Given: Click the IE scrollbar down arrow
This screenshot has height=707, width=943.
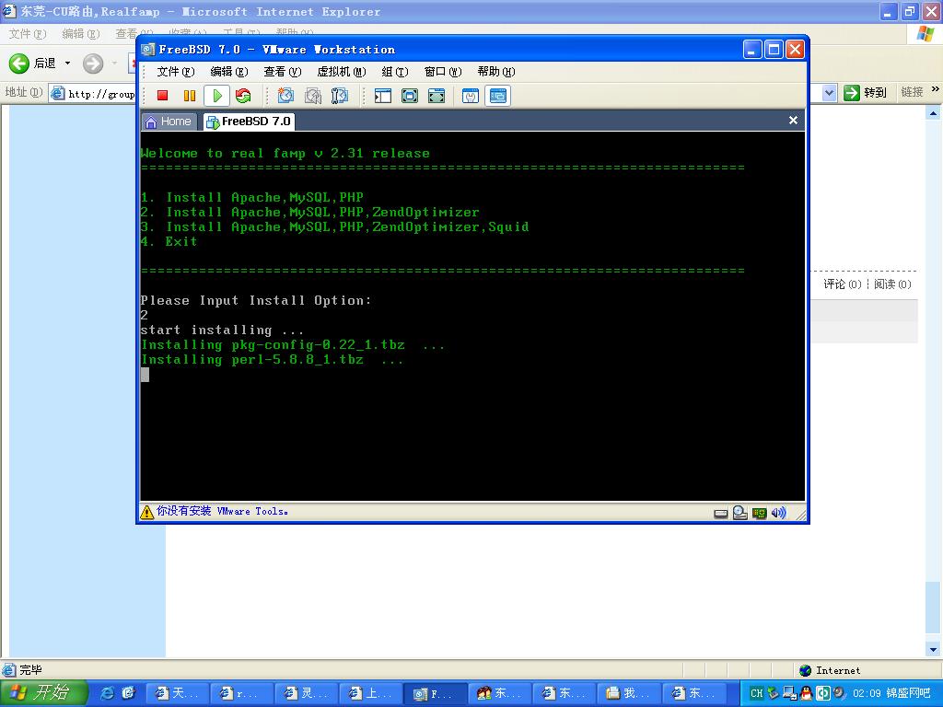Looking at the screenshot, I should point(934,649).
